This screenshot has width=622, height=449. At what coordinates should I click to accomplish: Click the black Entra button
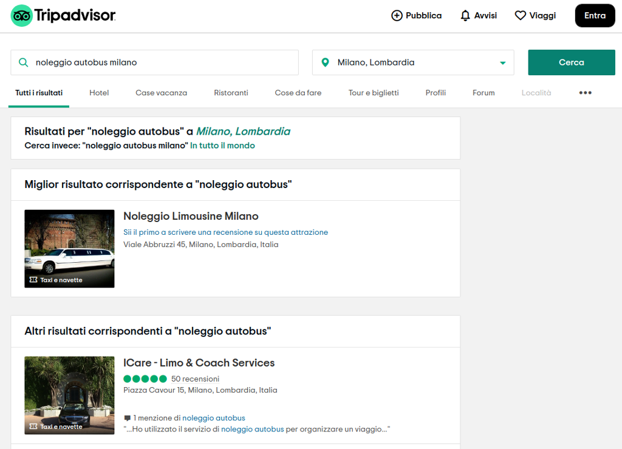click(x=595, y=15)
